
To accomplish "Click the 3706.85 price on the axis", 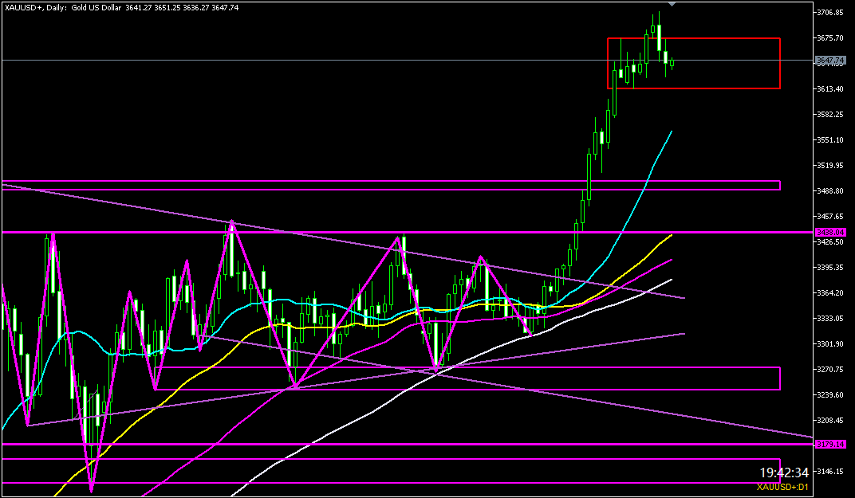I will (830, 13).
